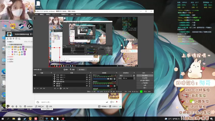Screen dimensions: 215x121
Task: Open third item in OBS menu bar
Action: coord(48,15)
